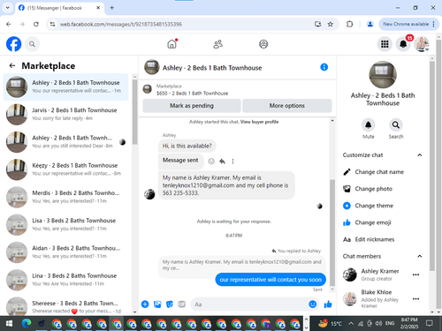
Task: Search in conversation magnifier icon
Action: tap(396, 125)
